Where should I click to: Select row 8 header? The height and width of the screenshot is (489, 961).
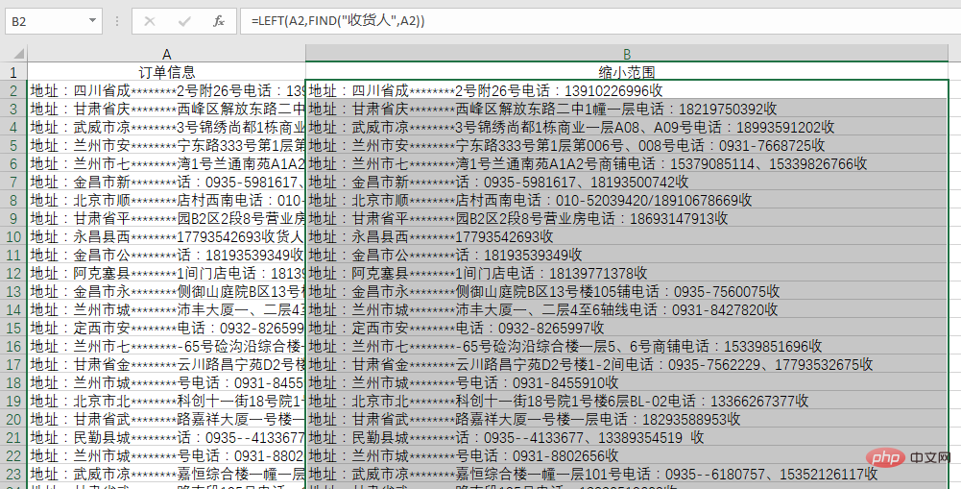pyautogui.click(x=13, y=200)
